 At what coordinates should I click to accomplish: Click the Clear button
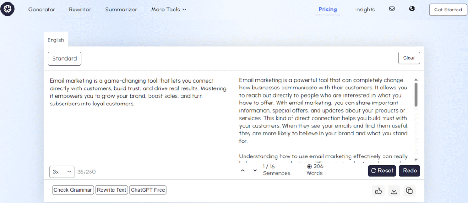[x=409, y=58]
